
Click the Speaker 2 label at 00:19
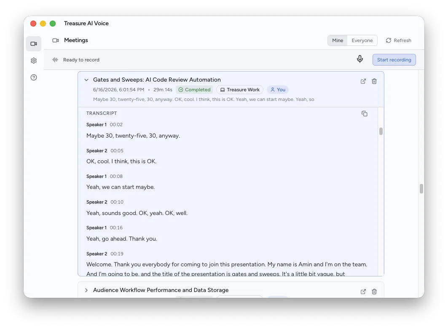point(97,254)
